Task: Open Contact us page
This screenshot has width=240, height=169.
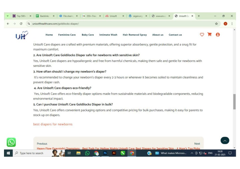Action: pyautogui.click(x=175, y=35)
